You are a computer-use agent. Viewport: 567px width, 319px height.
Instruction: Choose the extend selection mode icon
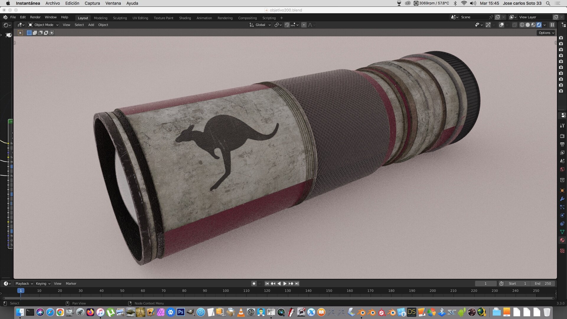[35, 33]
